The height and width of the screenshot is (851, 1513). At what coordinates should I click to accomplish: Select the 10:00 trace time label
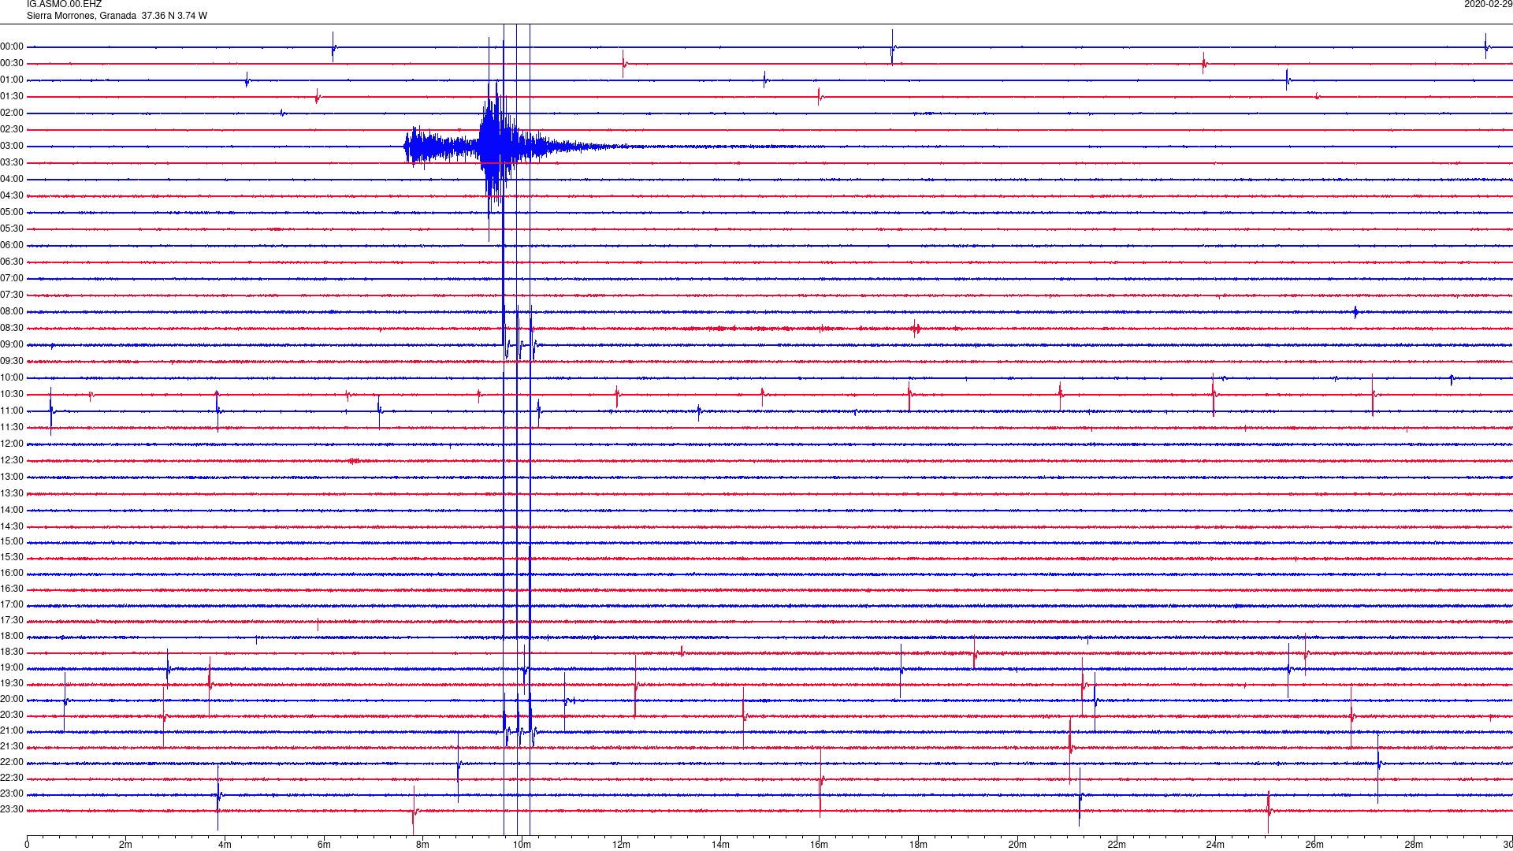click(x=12, y=378)
